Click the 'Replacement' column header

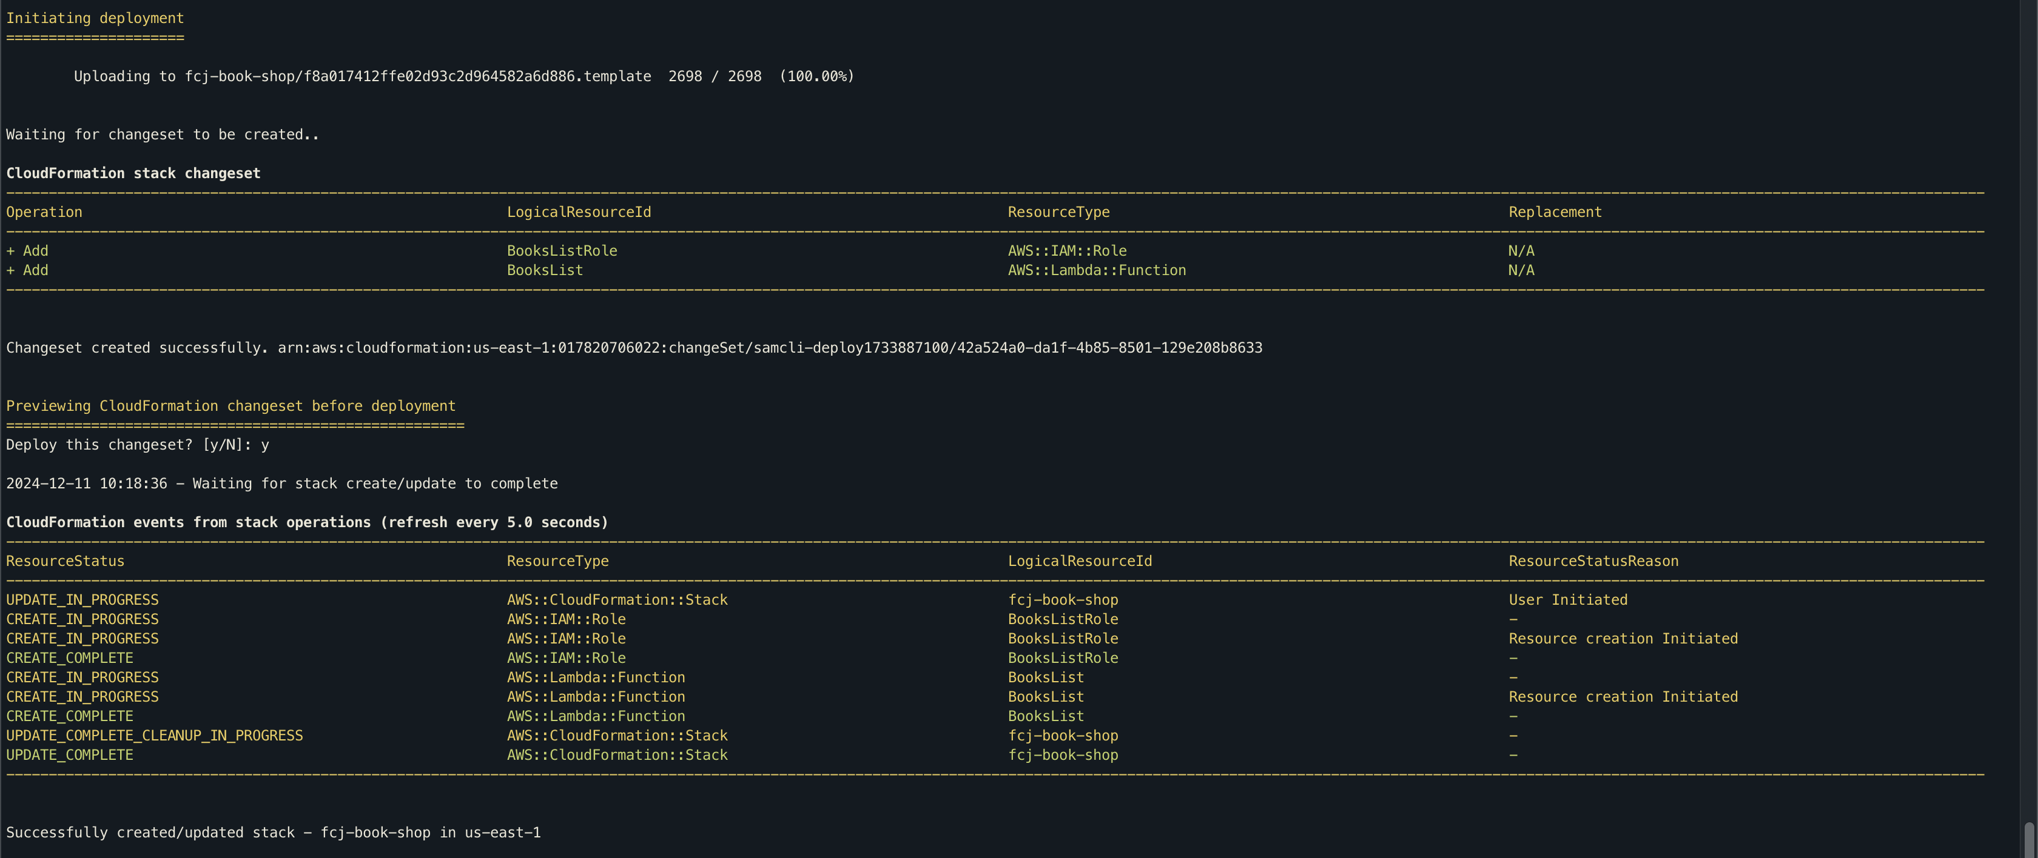point(1555,213)
